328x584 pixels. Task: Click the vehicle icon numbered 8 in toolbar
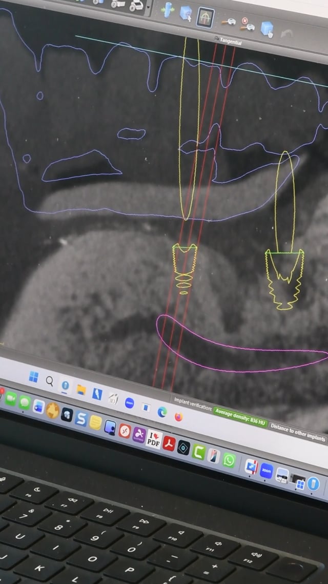pos(136,6)
